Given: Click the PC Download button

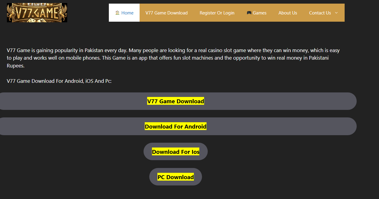Looking at the screenshot, I should tap(175, 177).
